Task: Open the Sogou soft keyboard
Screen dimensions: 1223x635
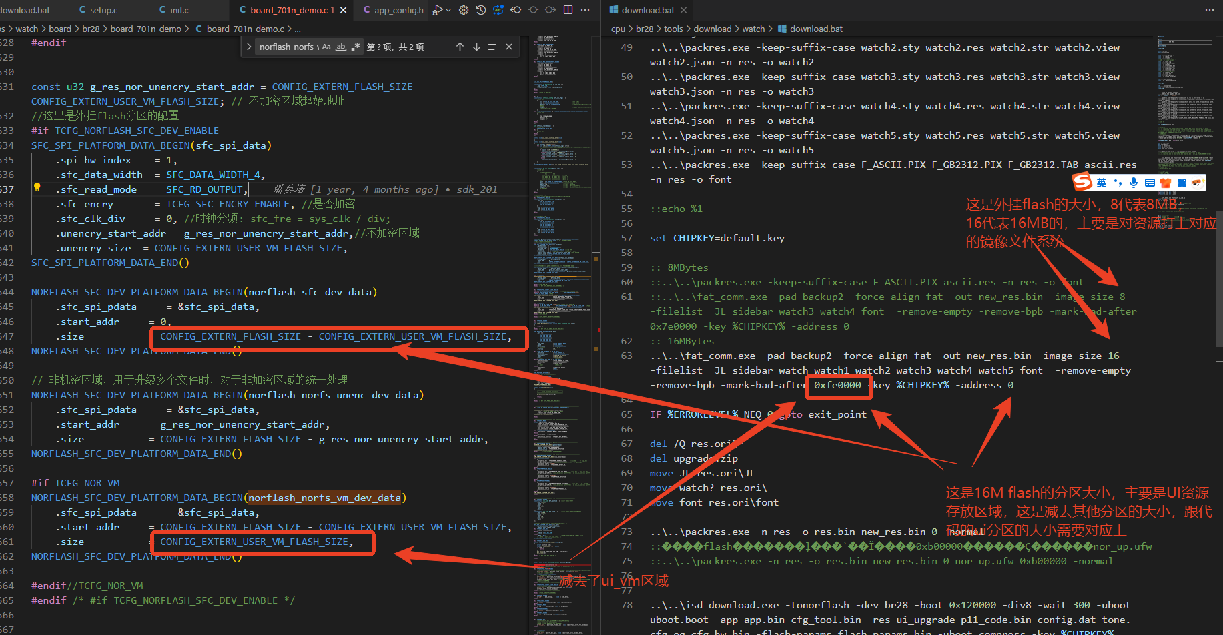Action: click(x=1150, y=183)
